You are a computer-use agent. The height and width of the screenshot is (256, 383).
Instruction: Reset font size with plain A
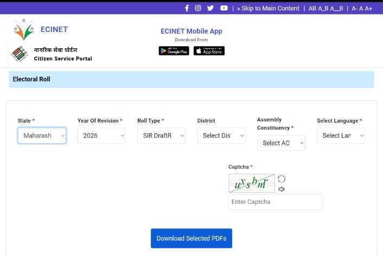tap(361, 9)
